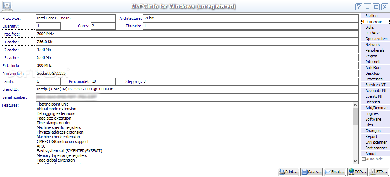Enable the Auto-hide checkbox
Screen dimensions: 390x177
click(364, 159)
